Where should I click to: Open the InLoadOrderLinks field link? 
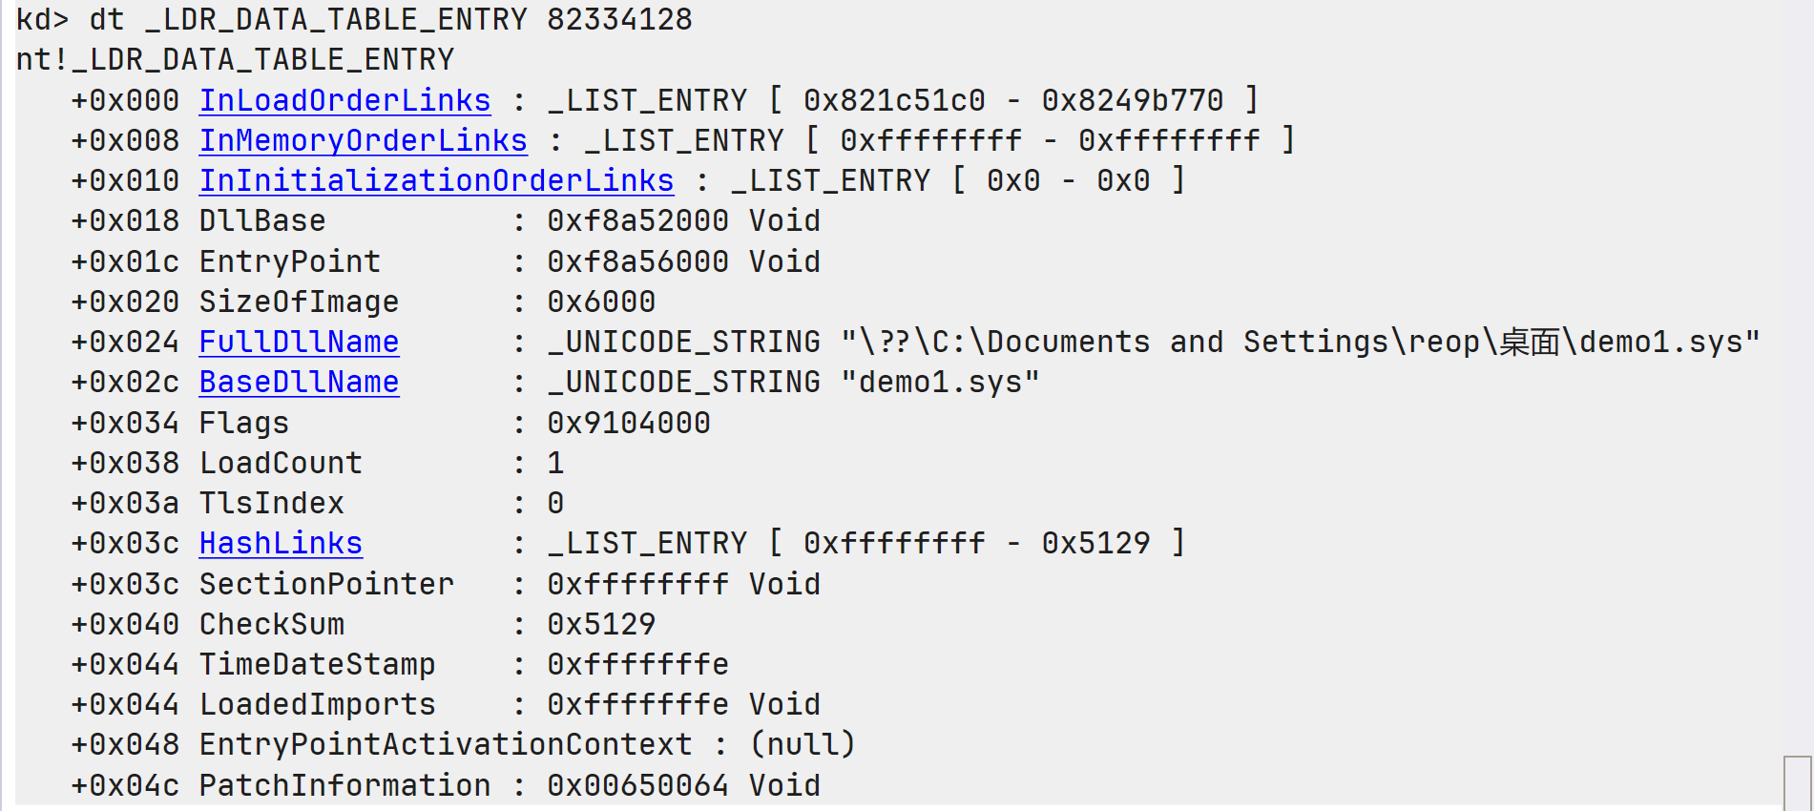click(x=344, y=100)
